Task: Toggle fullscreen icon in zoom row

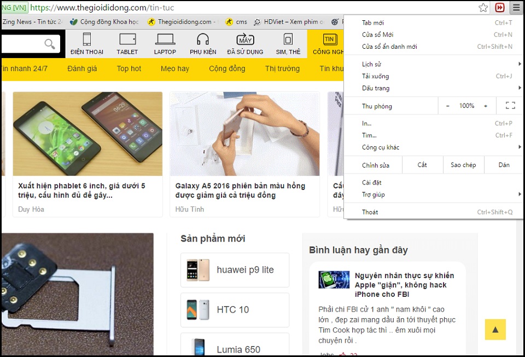Action: (510, 106)
